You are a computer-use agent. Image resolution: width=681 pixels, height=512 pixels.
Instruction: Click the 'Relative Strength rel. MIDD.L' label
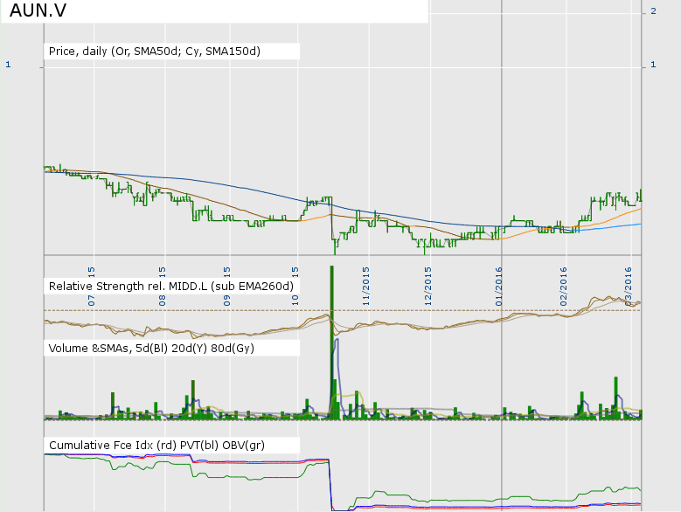tap(171, 287)
